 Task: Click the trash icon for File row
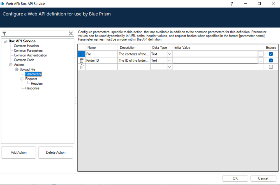82,54
